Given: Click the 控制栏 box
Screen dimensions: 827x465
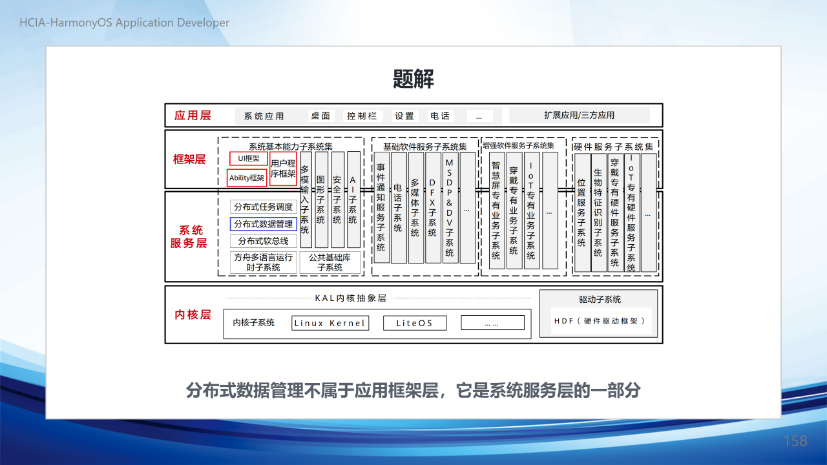Looking at the screenshot, I should pyautogui.click(x=362, y=116).
